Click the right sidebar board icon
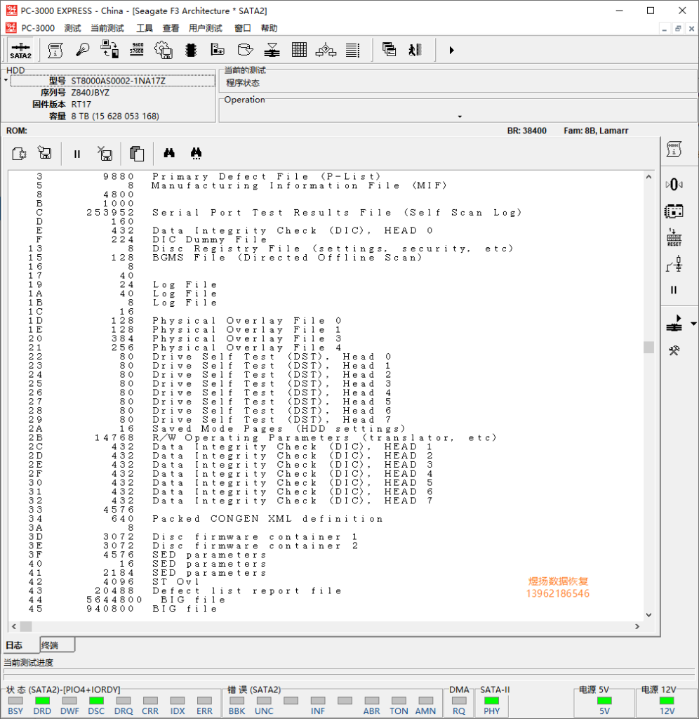The image size is (699, 719). click(674, 211)
